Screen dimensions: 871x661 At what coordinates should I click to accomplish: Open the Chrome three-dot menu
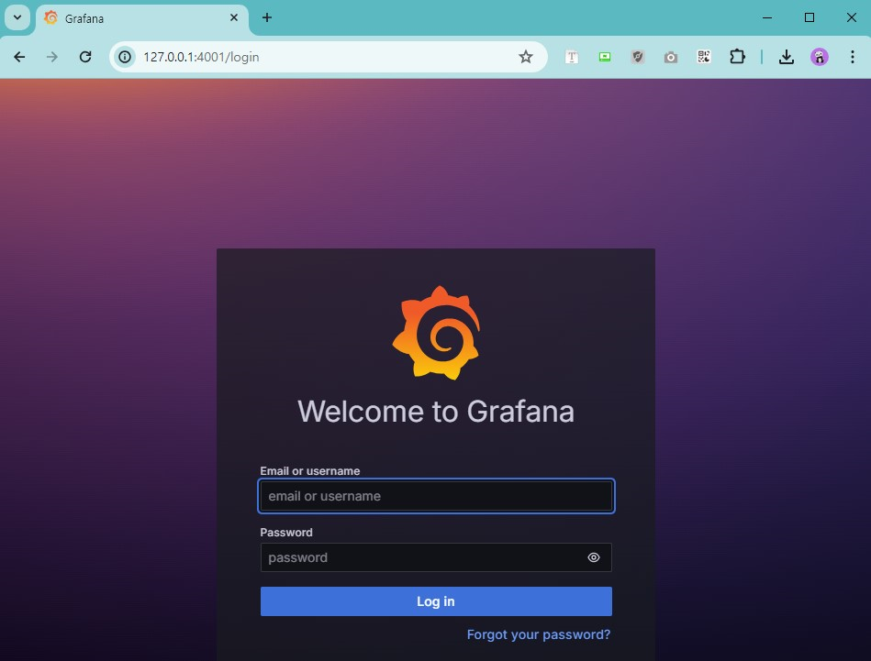[x=852, y=57]
